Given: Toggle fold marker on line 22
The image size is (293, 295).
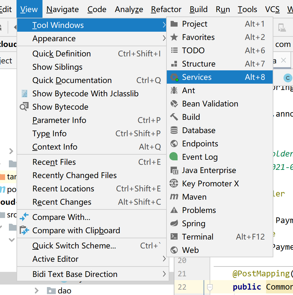Looking at the screenshot, I should [x=210, y=287].
